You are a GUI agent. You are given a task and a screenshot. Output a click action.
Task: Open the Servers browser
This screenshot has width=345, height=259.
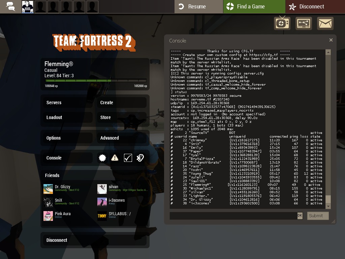[67, 103]
